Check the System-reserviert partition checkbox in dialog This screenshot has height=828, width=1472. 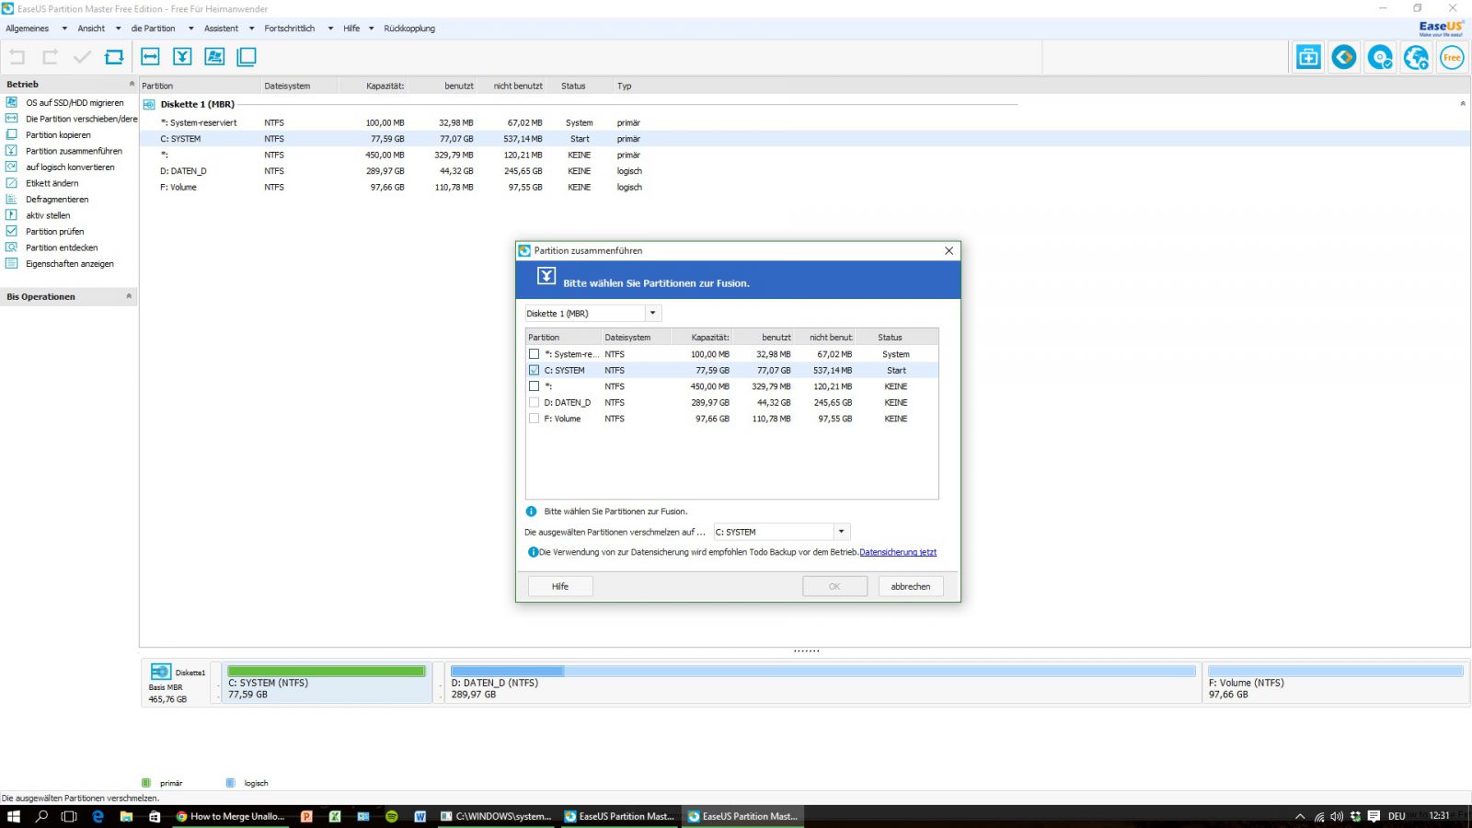(x=534, y=354)
